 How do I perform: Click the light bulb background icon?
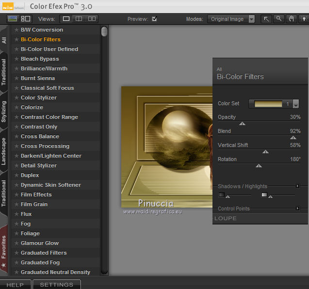tap(304, 19)
